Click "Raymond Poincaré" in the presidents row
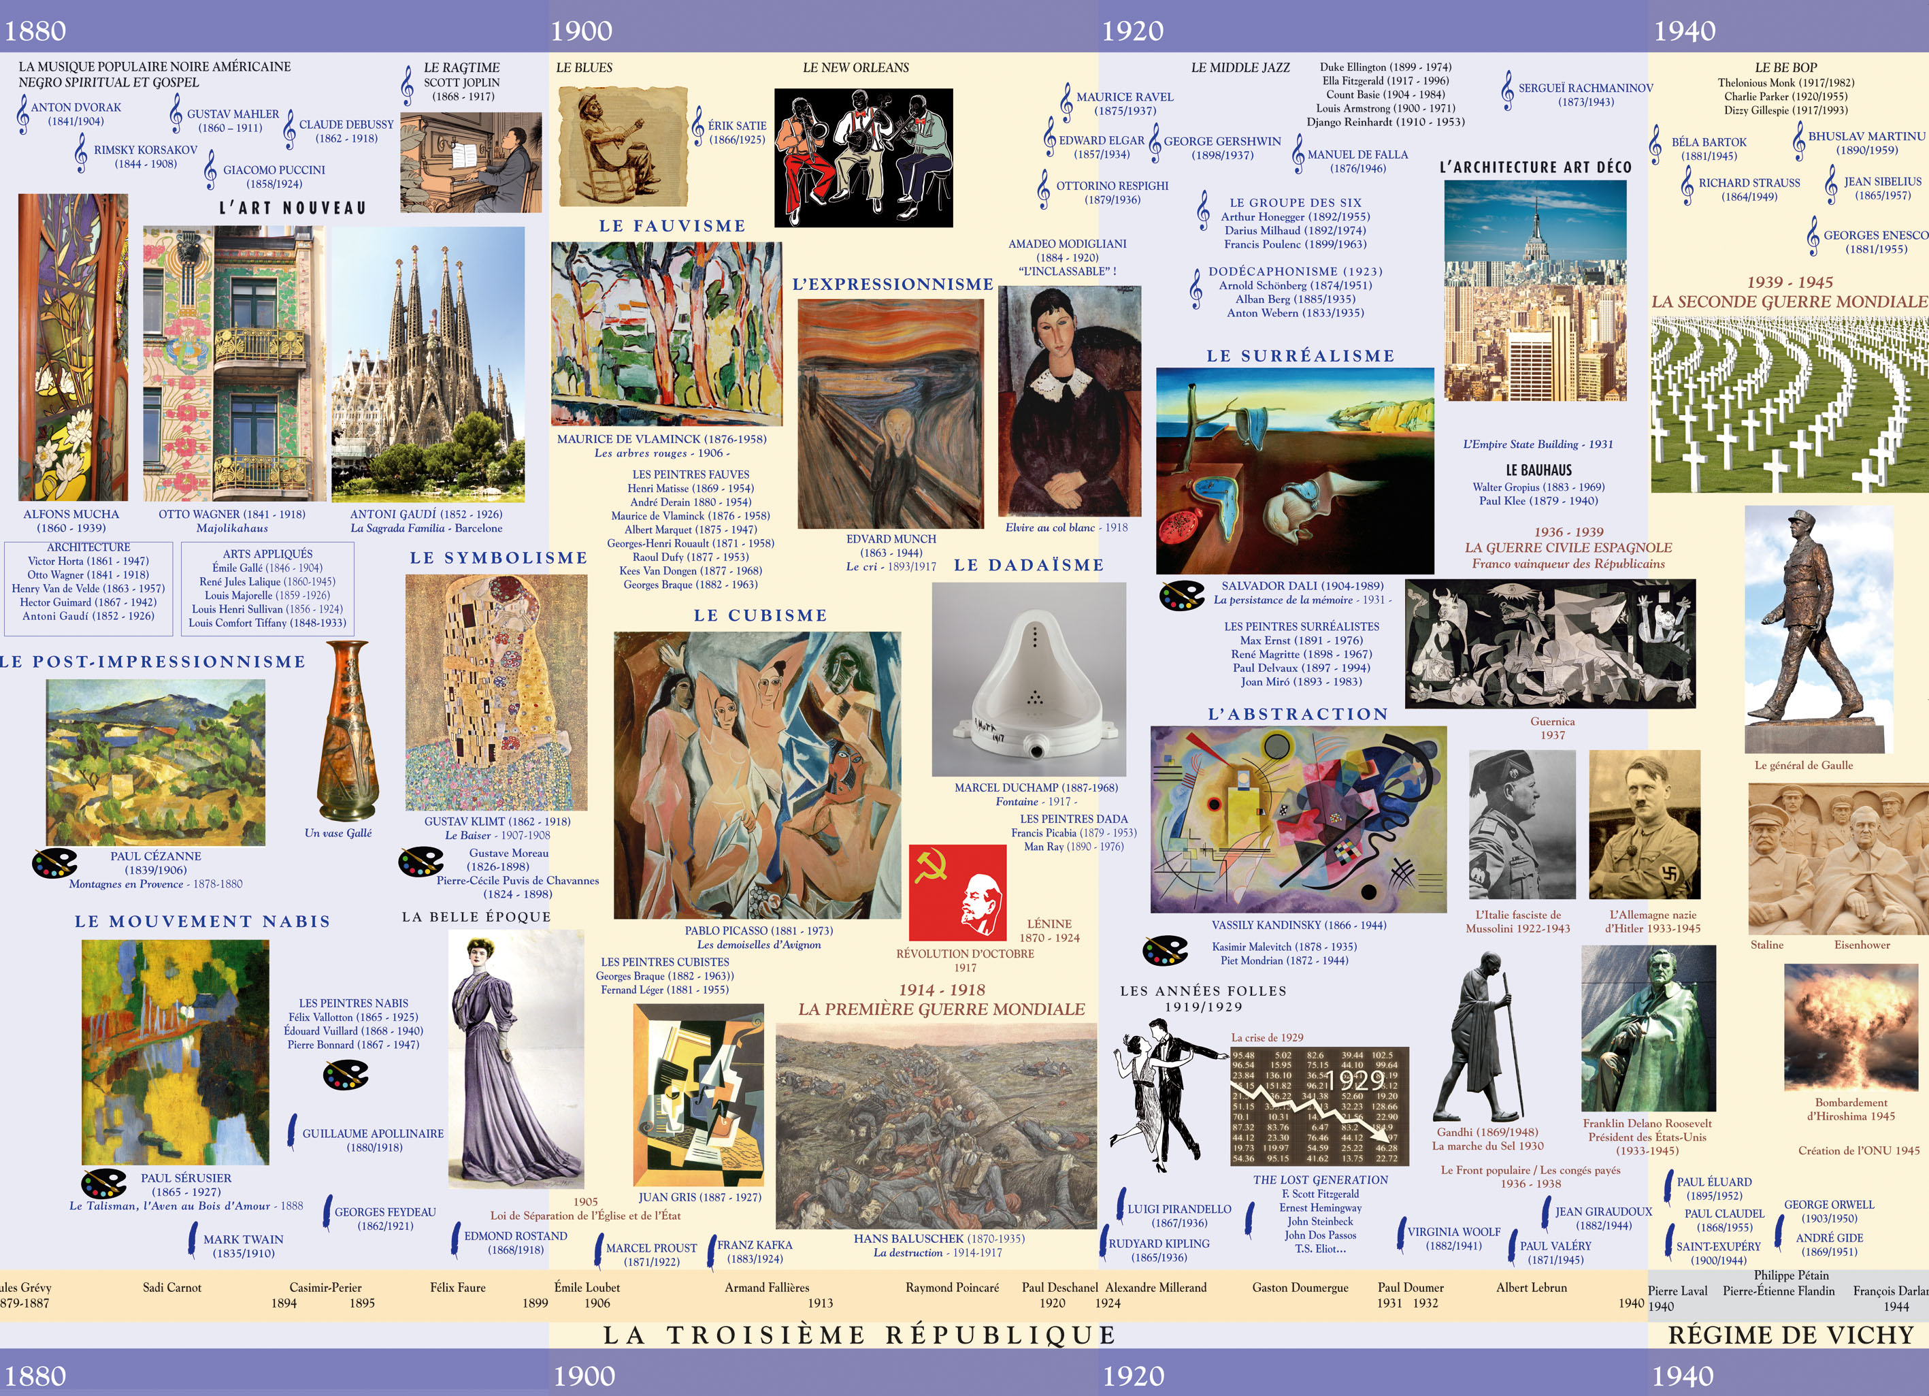This screenshot has width=1929, height=1396. (953, 1288)
